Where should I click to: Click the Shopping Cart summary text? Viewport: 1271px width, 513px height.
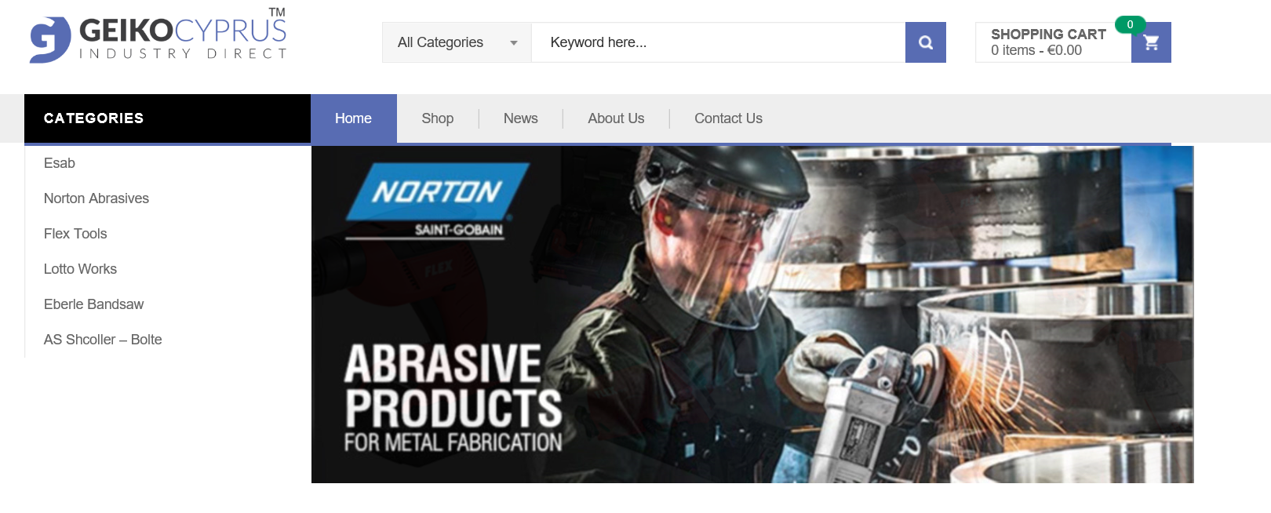pyautogui.click(x=1047, y=42)
